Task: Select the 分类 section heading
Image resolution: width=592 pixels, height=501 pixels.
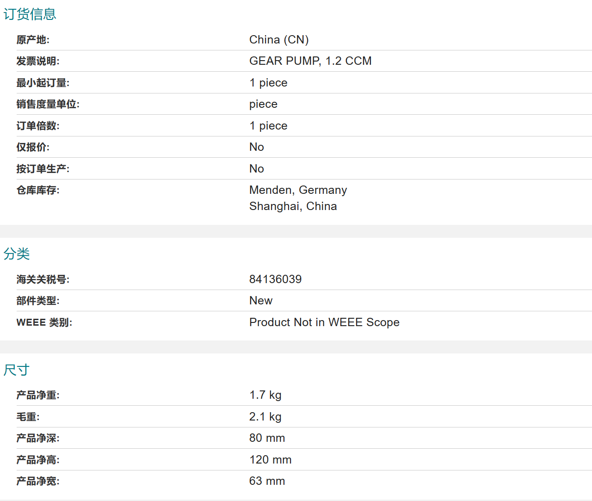Action: 17,254
